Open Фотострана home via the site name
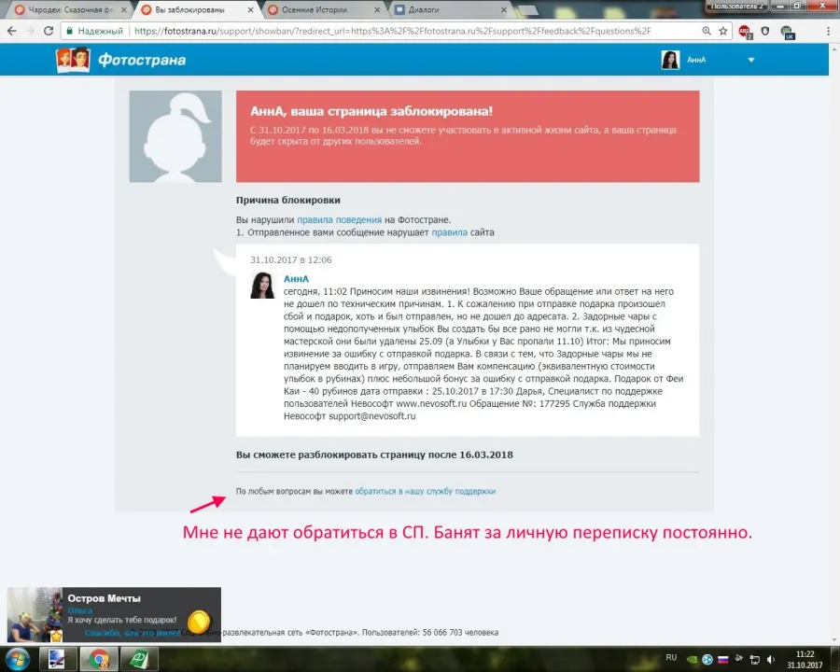This screenshot has height=672, width=840. [142, 60]
